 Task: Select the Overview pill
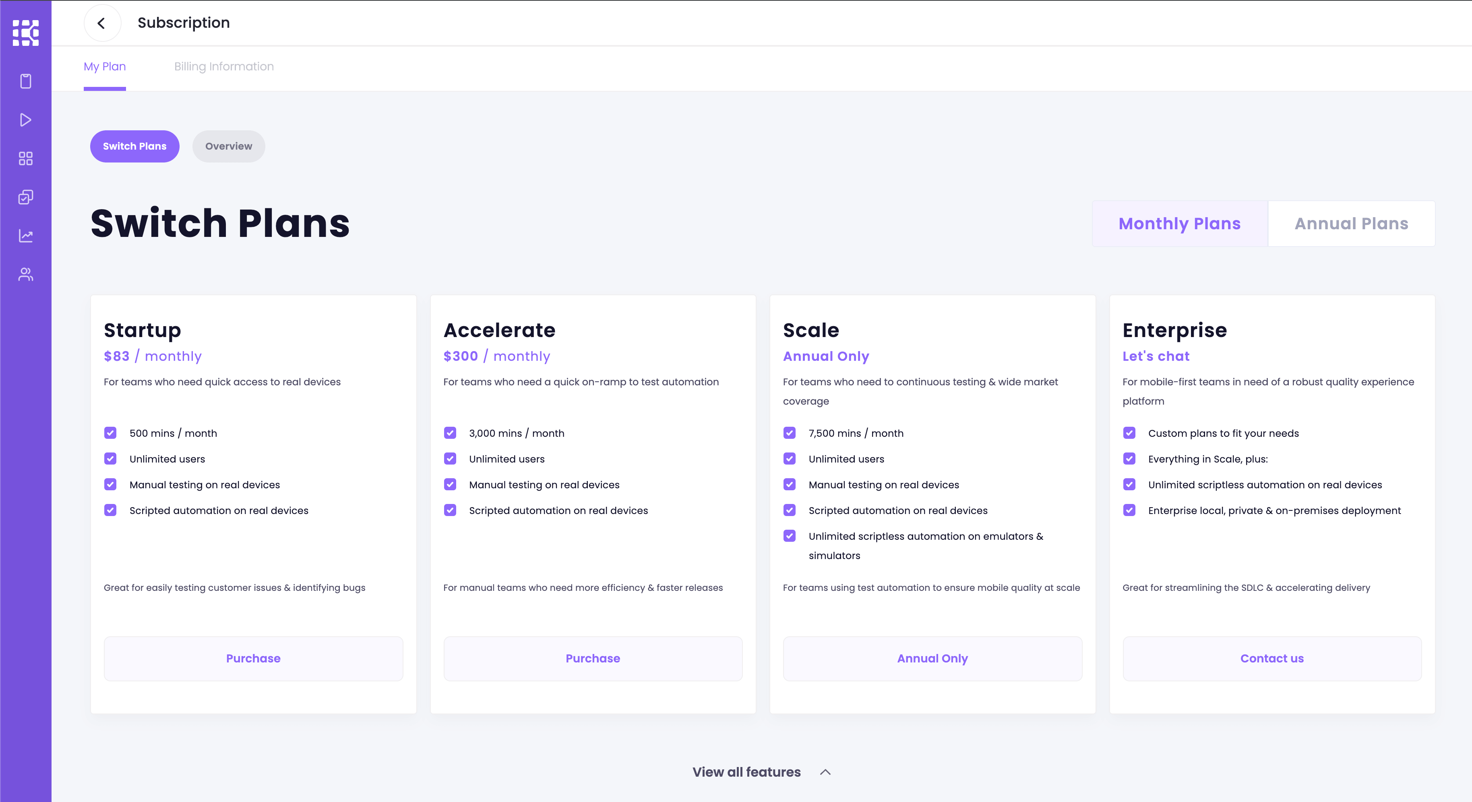pos(229,146)
